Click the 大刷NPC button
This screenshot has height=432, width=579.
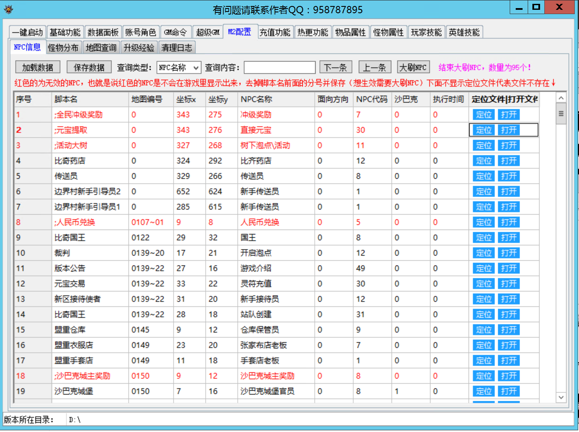[x=413, y=67]
